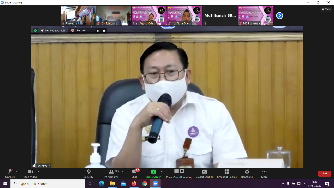Screen dimensions: 334x188
Task: Launch Chrome from the taskbar
Action: pyautogui.click(x=144, y=184)
